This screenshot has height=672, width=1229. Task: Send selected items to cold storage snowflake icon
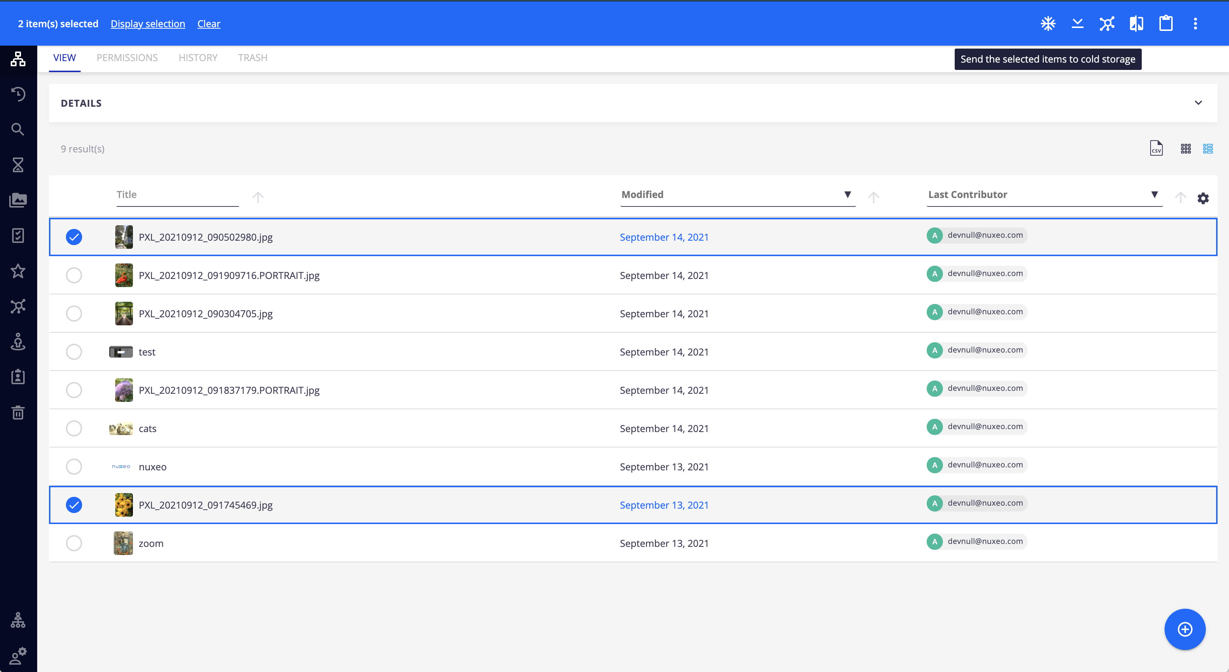[1048, 24]
